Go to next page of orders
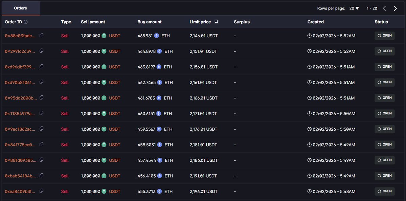This screenshot has height=201, width=406. pos(395,8)
